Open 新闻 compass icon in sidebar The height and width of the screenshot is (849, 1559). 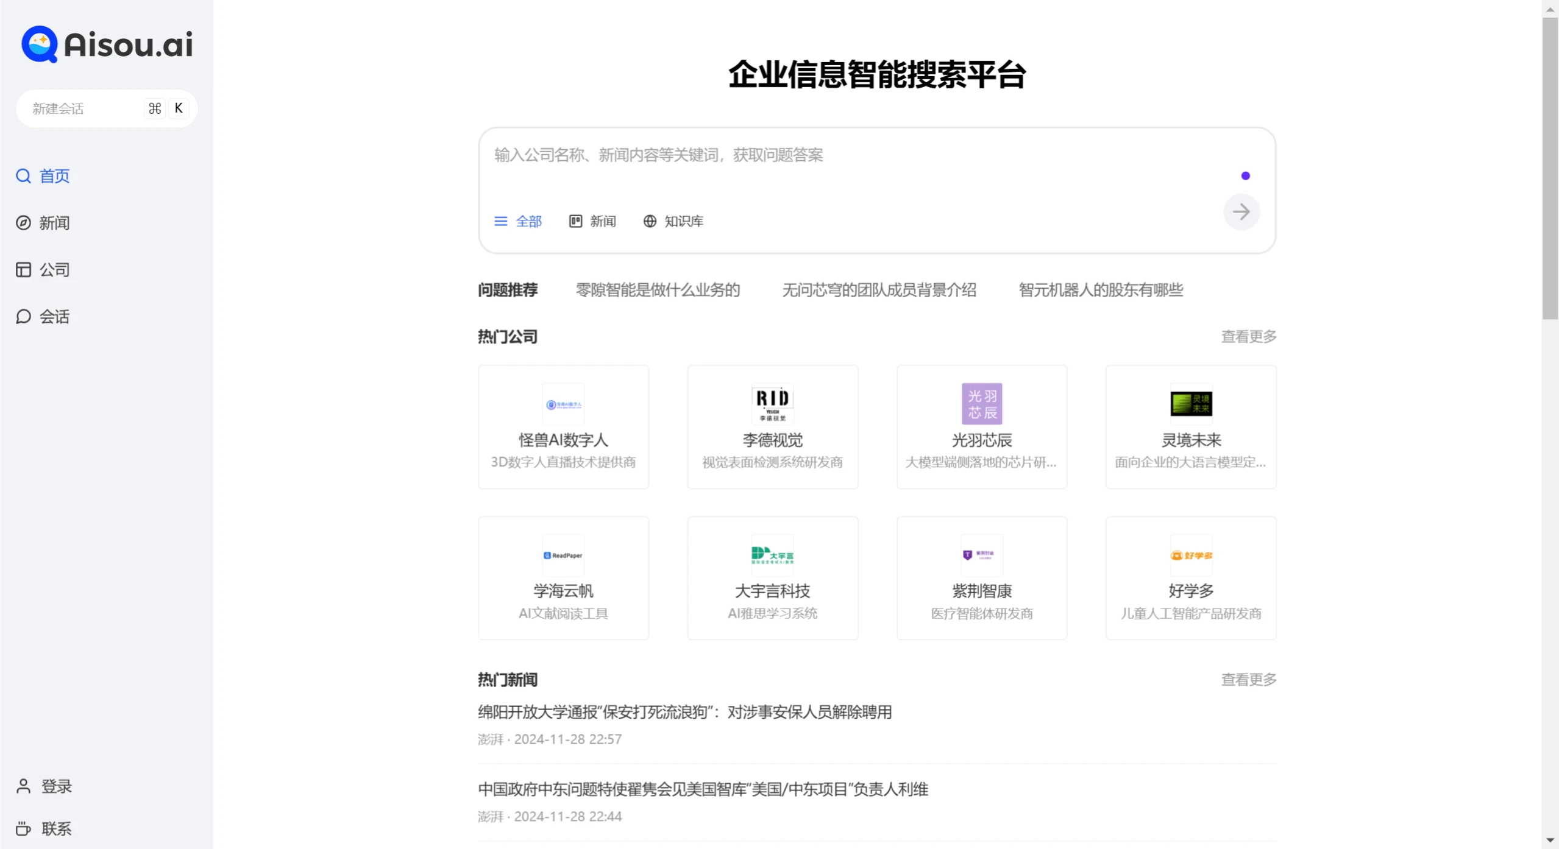coord(23,223)
